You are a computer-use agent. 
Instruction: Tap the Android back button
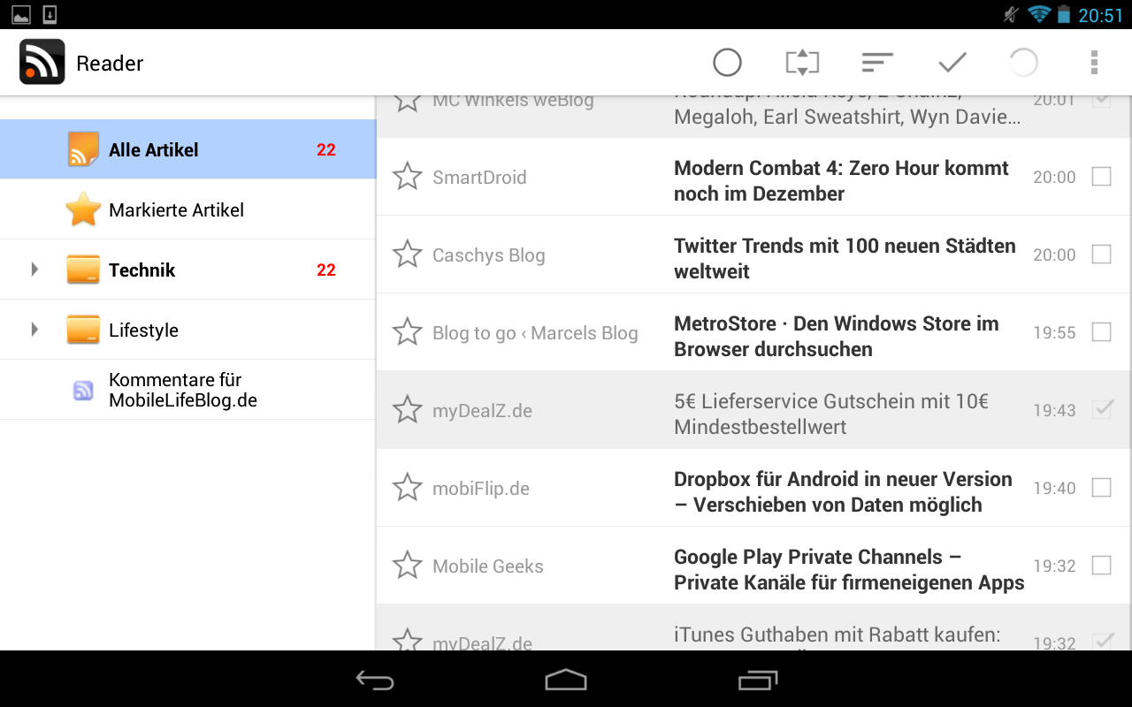pyautogui.click(x=375, y=680)
